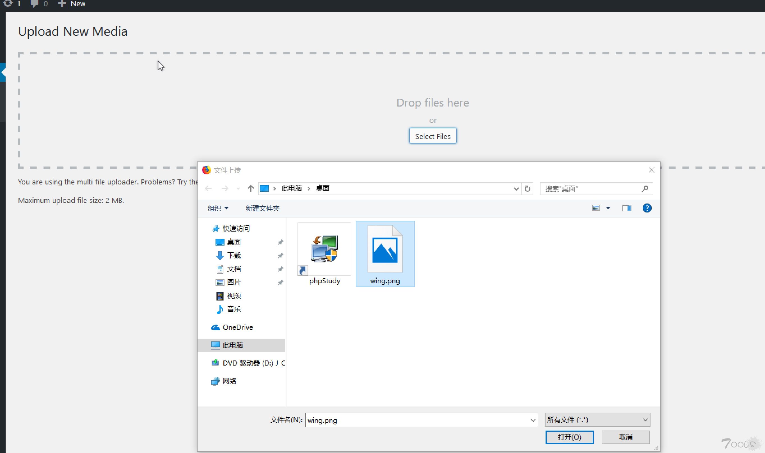Open recent locations dropdown chevron
Screen dimensions: 765x453
click(238, 189)
